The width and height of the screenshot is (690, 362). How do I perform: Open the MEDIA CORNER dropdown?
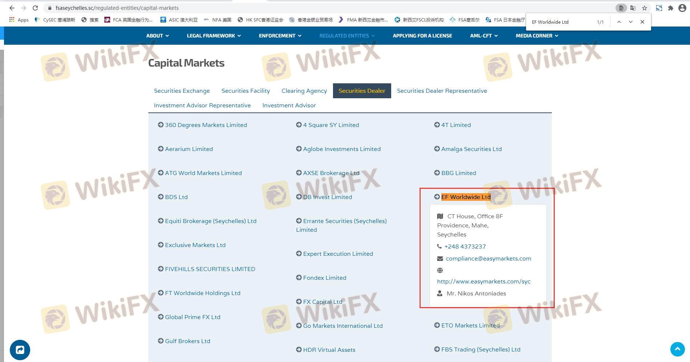[x=537, y=36]
